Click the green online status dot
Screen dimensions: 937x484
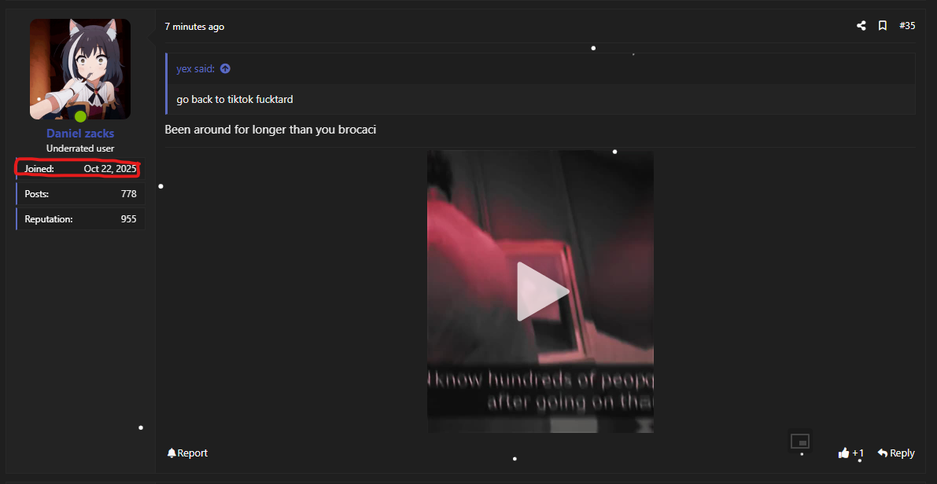pos(80,116)
